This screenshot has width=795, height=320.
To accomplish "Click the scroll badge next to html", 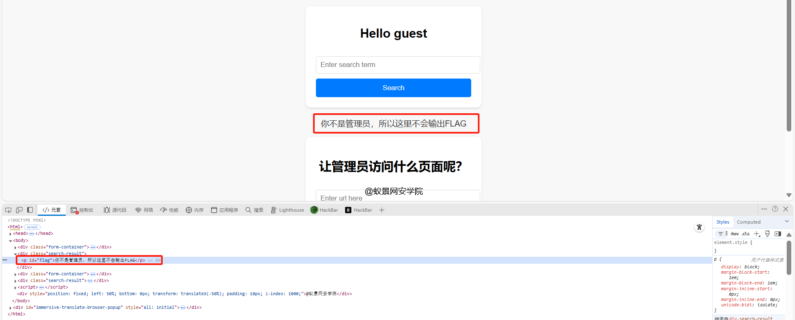I will click(x=32, y=227).
